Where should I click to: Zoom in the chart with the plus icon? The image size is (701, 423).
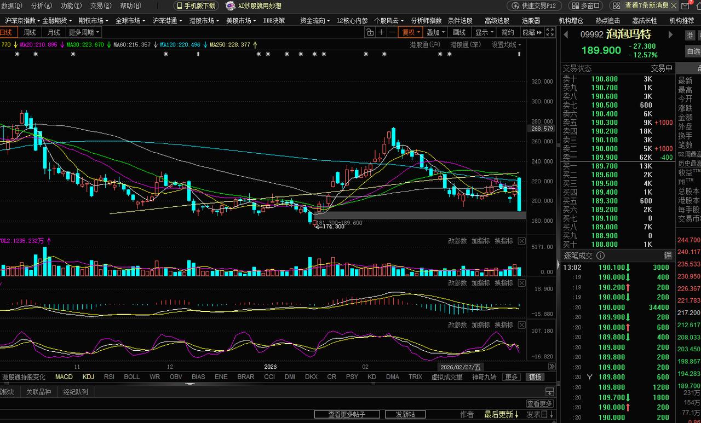(381, 32)
